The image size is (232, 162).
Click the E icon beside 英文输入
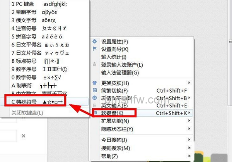point(95,105)
